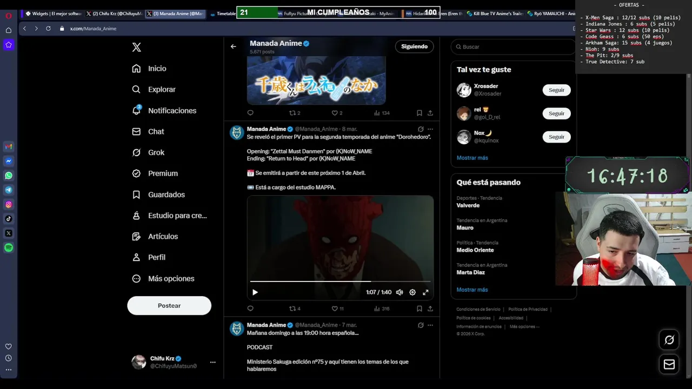Toggle the Siguiendo follow button

[415, 46]
